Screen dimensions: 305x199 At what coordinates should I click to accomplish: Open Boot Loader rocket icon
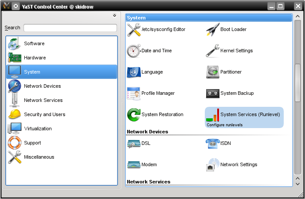tap(213, 30)
